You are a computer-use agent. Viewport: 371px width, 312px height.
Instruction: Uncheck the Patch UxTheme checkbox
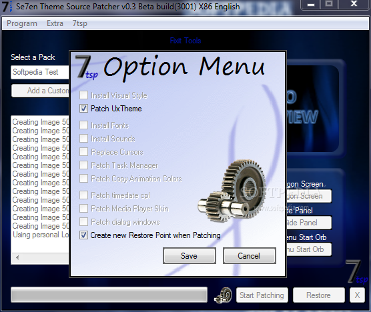coord(83,109)
